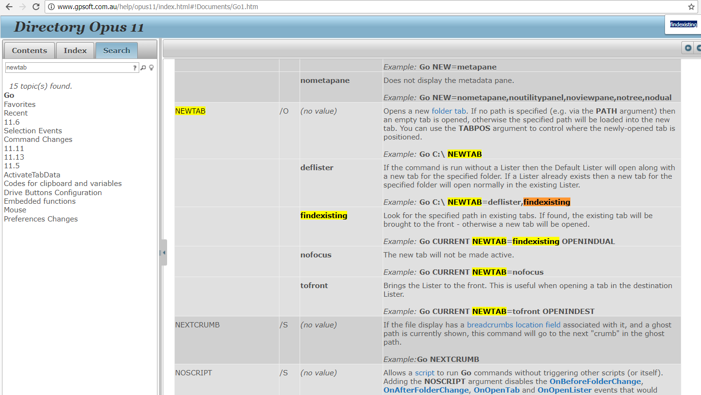Image resolution: width=701 pixels, height=395 pixels.
Task: Click the site information icon in the address bar
Action: click(x=51, y=7)
